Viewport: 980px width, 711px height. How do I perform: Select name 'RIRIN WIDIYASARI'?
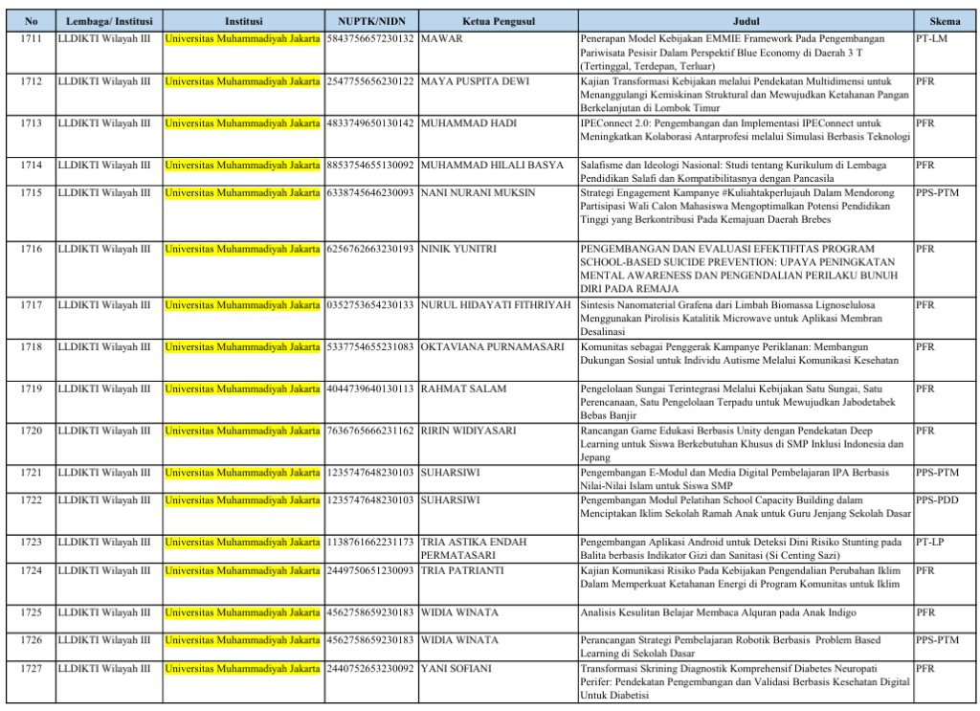(469, 431)
